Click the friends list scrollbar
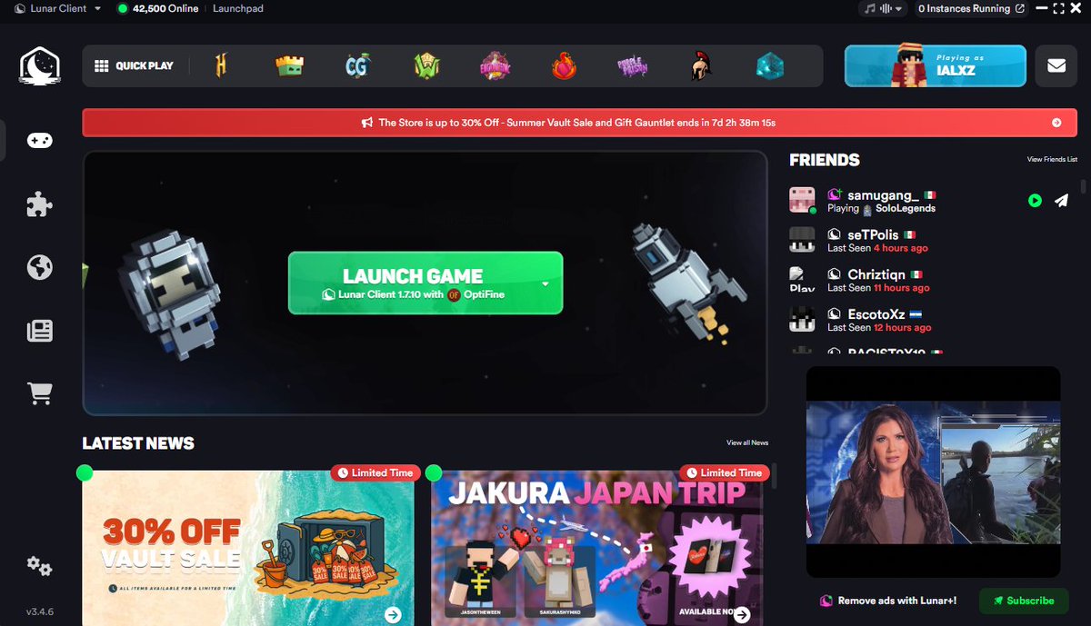Viewport: 1091px width, 626px height. [x=1083, y=186]
